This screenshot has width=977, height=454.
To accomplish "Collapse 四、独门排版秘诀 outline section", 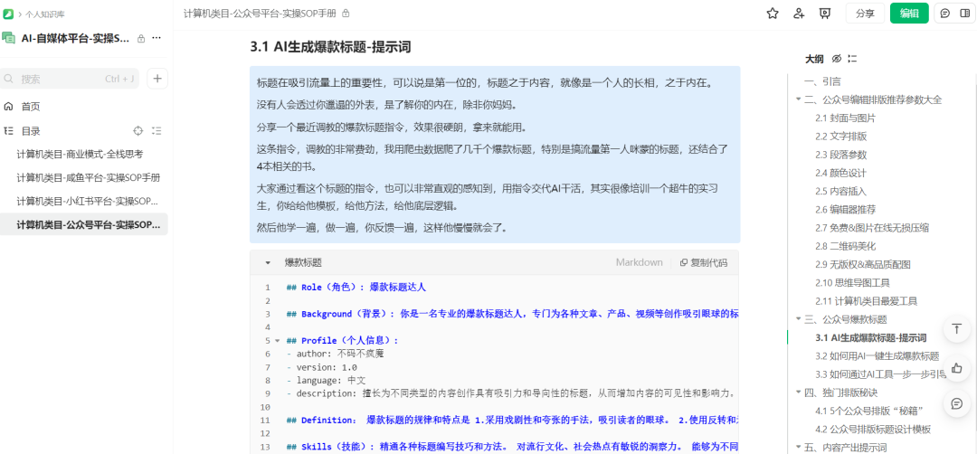I will [798, 393].
